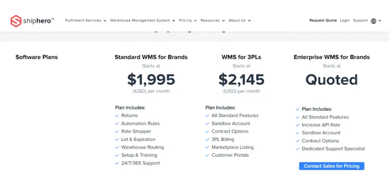Expand the Fulfillment Services menu

click(x=85, y=20)
